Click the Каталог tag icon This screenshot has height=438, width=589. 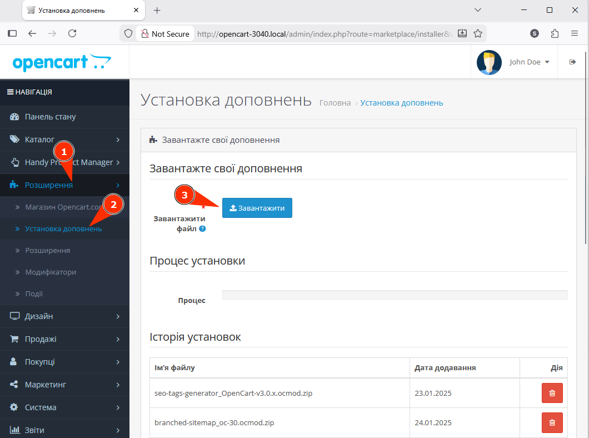tap(14, 140)
